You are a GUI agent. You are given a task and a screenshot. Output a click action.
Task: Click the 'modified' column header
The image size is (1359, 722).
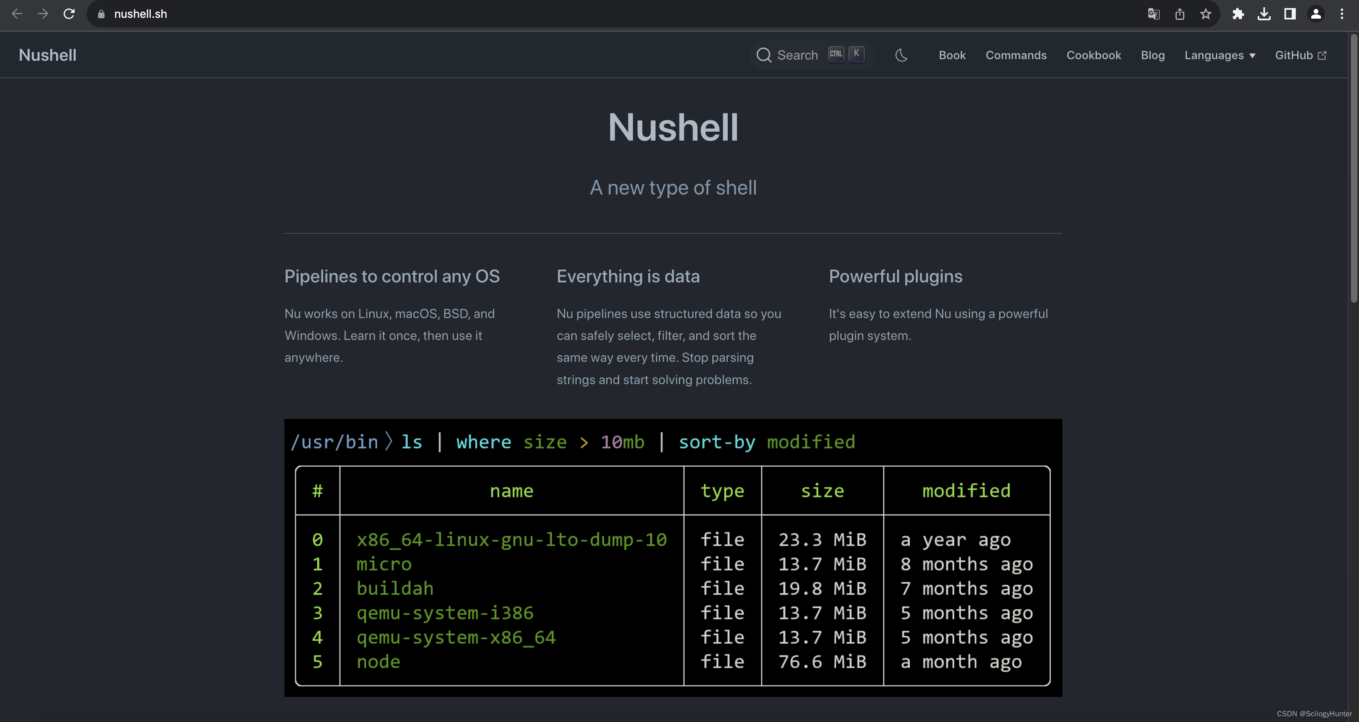pyautogui.click(x=966, y=491)
